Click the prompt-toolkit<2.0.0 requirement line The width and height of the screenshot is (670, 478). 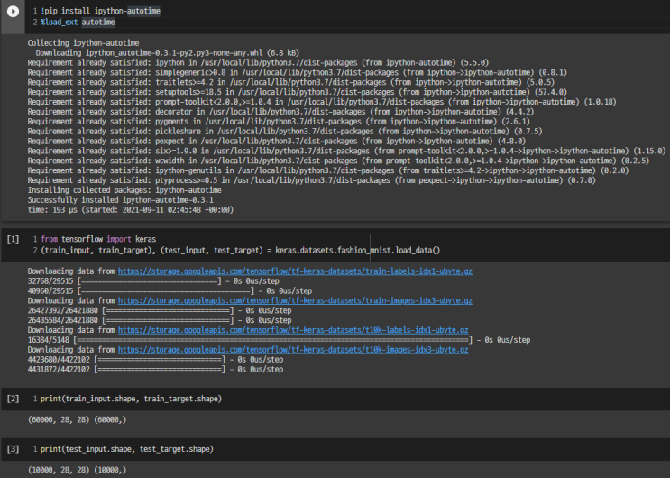322,102
